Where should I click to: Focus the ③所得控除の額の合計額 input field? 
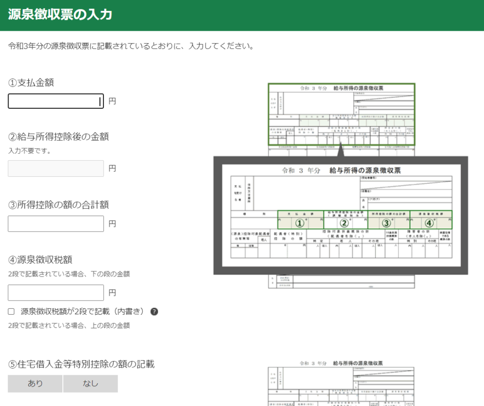tap(56, 224)
